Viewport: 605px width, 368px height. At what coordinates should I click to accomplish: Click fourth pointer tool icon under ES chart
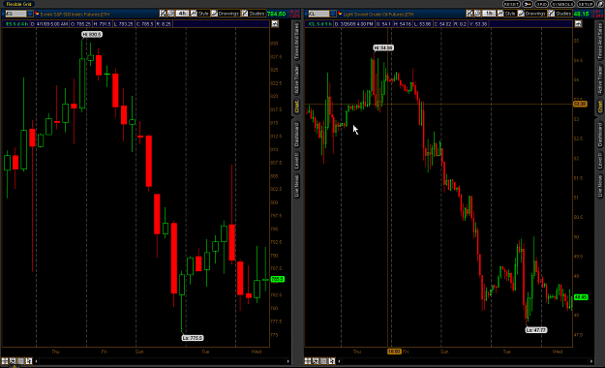coord(28,361)
